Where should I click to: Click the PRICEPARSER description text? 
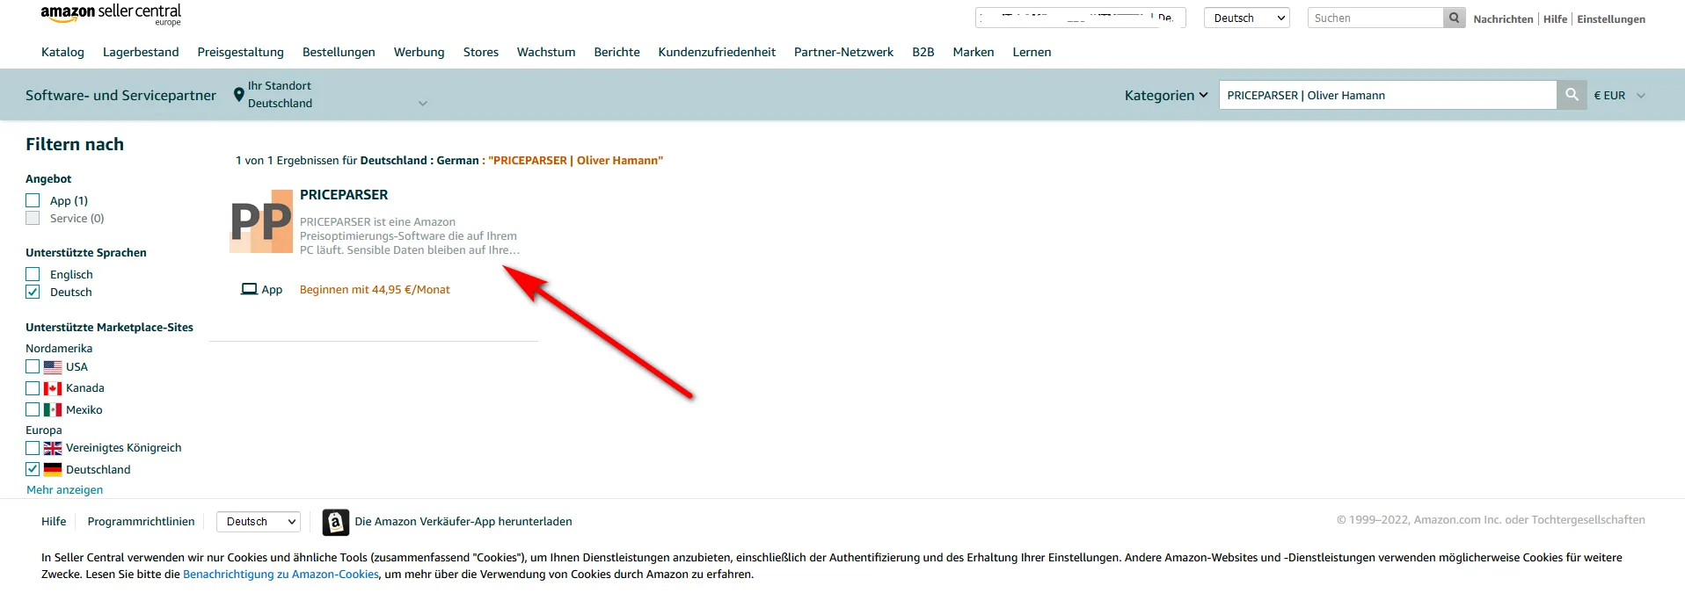(410, 236)
